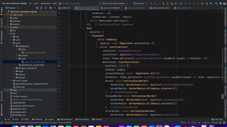
Task: Open the Device Manager side panel
Action: tap(226, 55)
